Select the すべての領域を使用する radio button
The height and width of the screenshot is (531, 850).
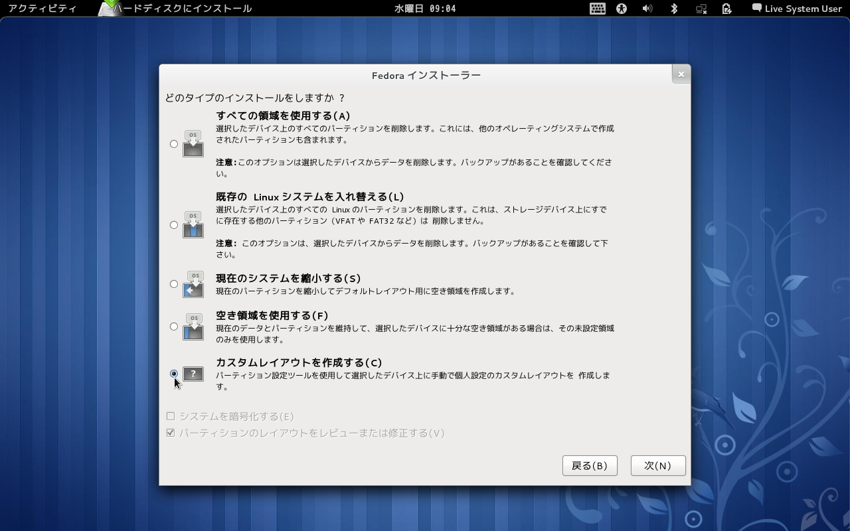pyautogui.click(x=174, y=144)
